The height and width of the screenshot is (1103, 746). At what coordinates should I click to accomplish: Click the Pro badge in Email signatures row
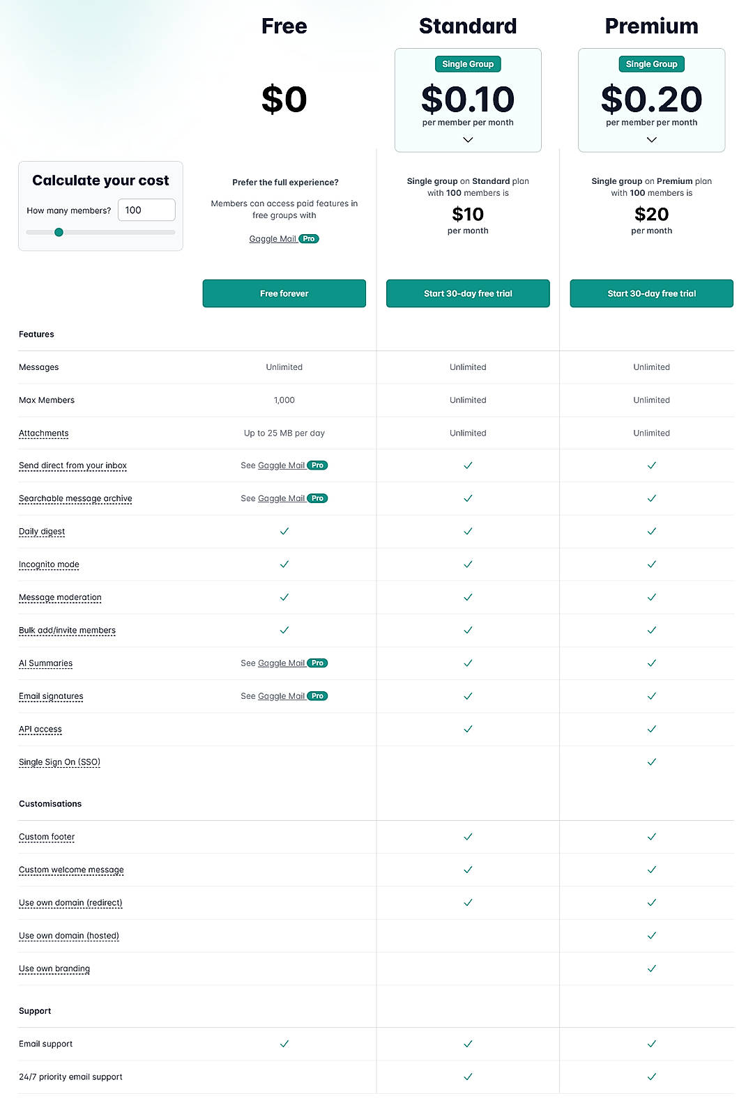[x=317, y=695]
